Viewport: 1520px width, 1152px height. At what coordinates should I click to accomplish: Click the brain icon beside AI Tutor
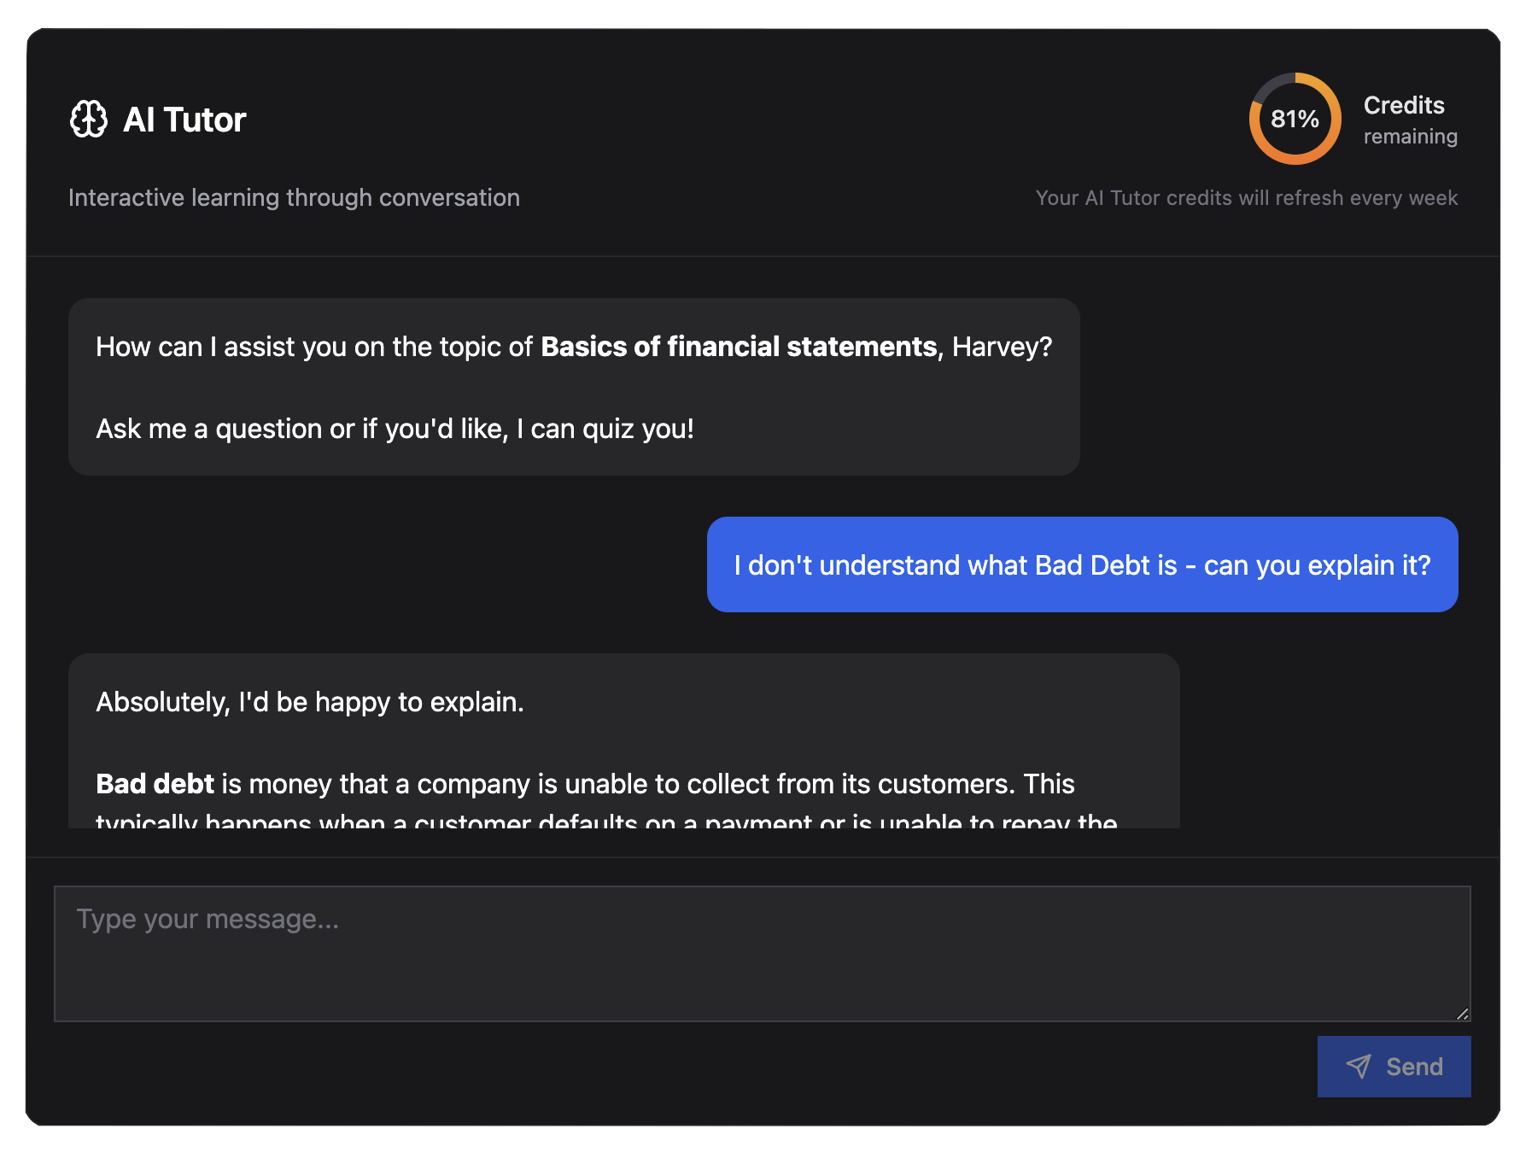pyautogui.click(x=89, y=120)
